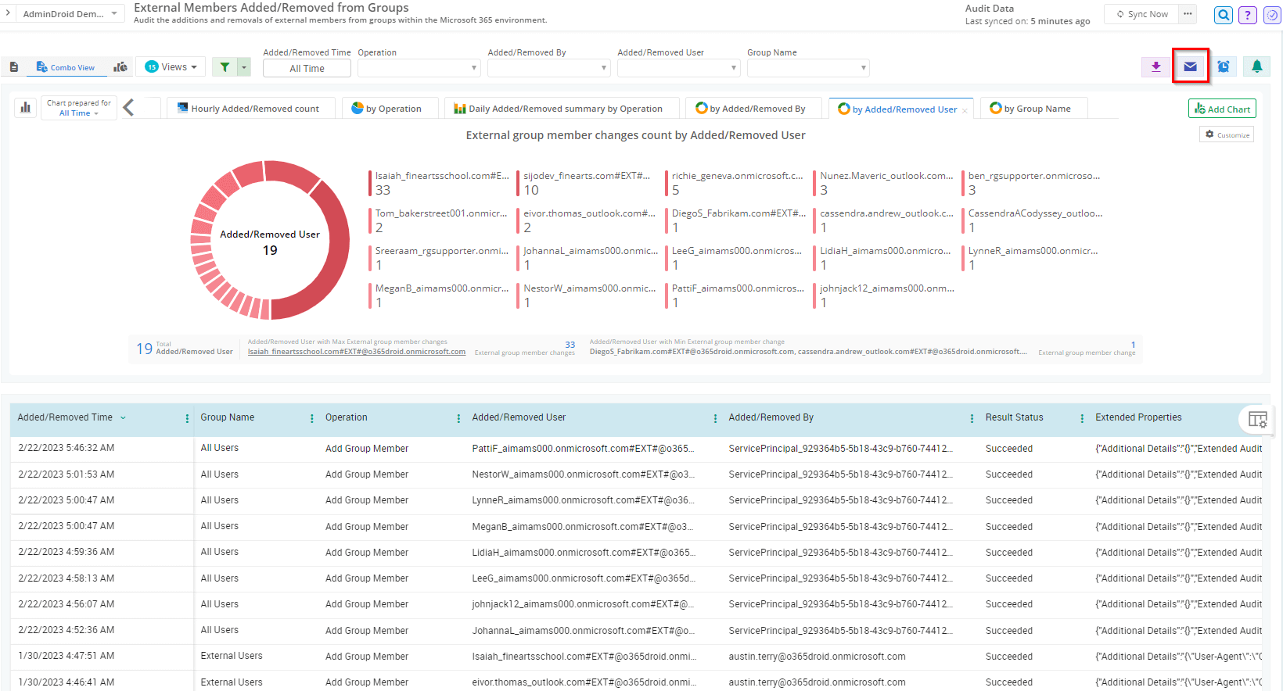This screenshot has height=691, width=1283.
Task: Click the Add Chart button
Action: point(1221,109)
